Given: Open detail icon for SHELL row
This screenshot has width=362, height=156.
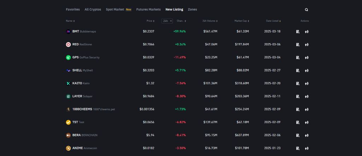Looking at the screenshot, I should point(298,70).
